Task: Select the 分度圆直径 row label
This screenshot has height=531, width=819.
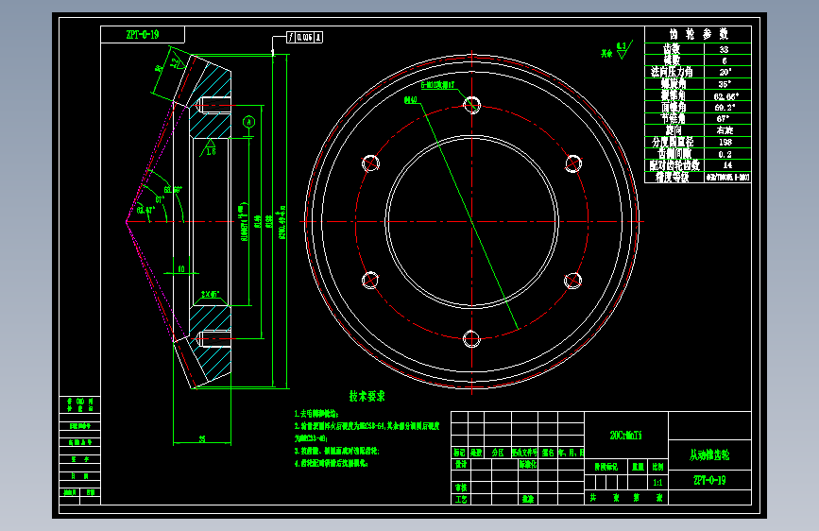Action: point(673,142)
